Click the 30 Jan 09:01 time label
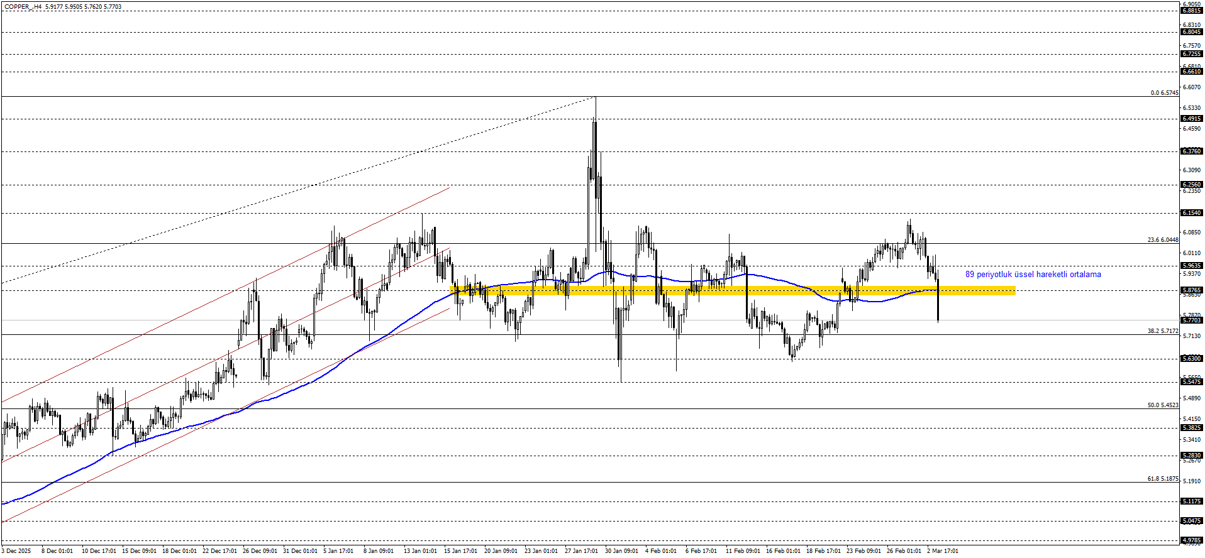Screen dimensions: 1205x558 point(621,551)
